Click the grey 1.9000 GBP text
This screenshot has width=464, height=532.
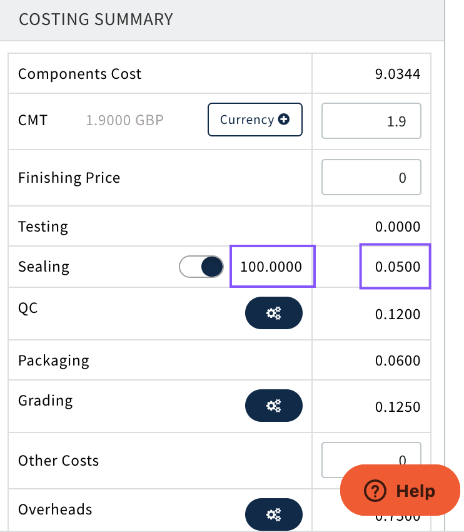[x=124, y=120]
